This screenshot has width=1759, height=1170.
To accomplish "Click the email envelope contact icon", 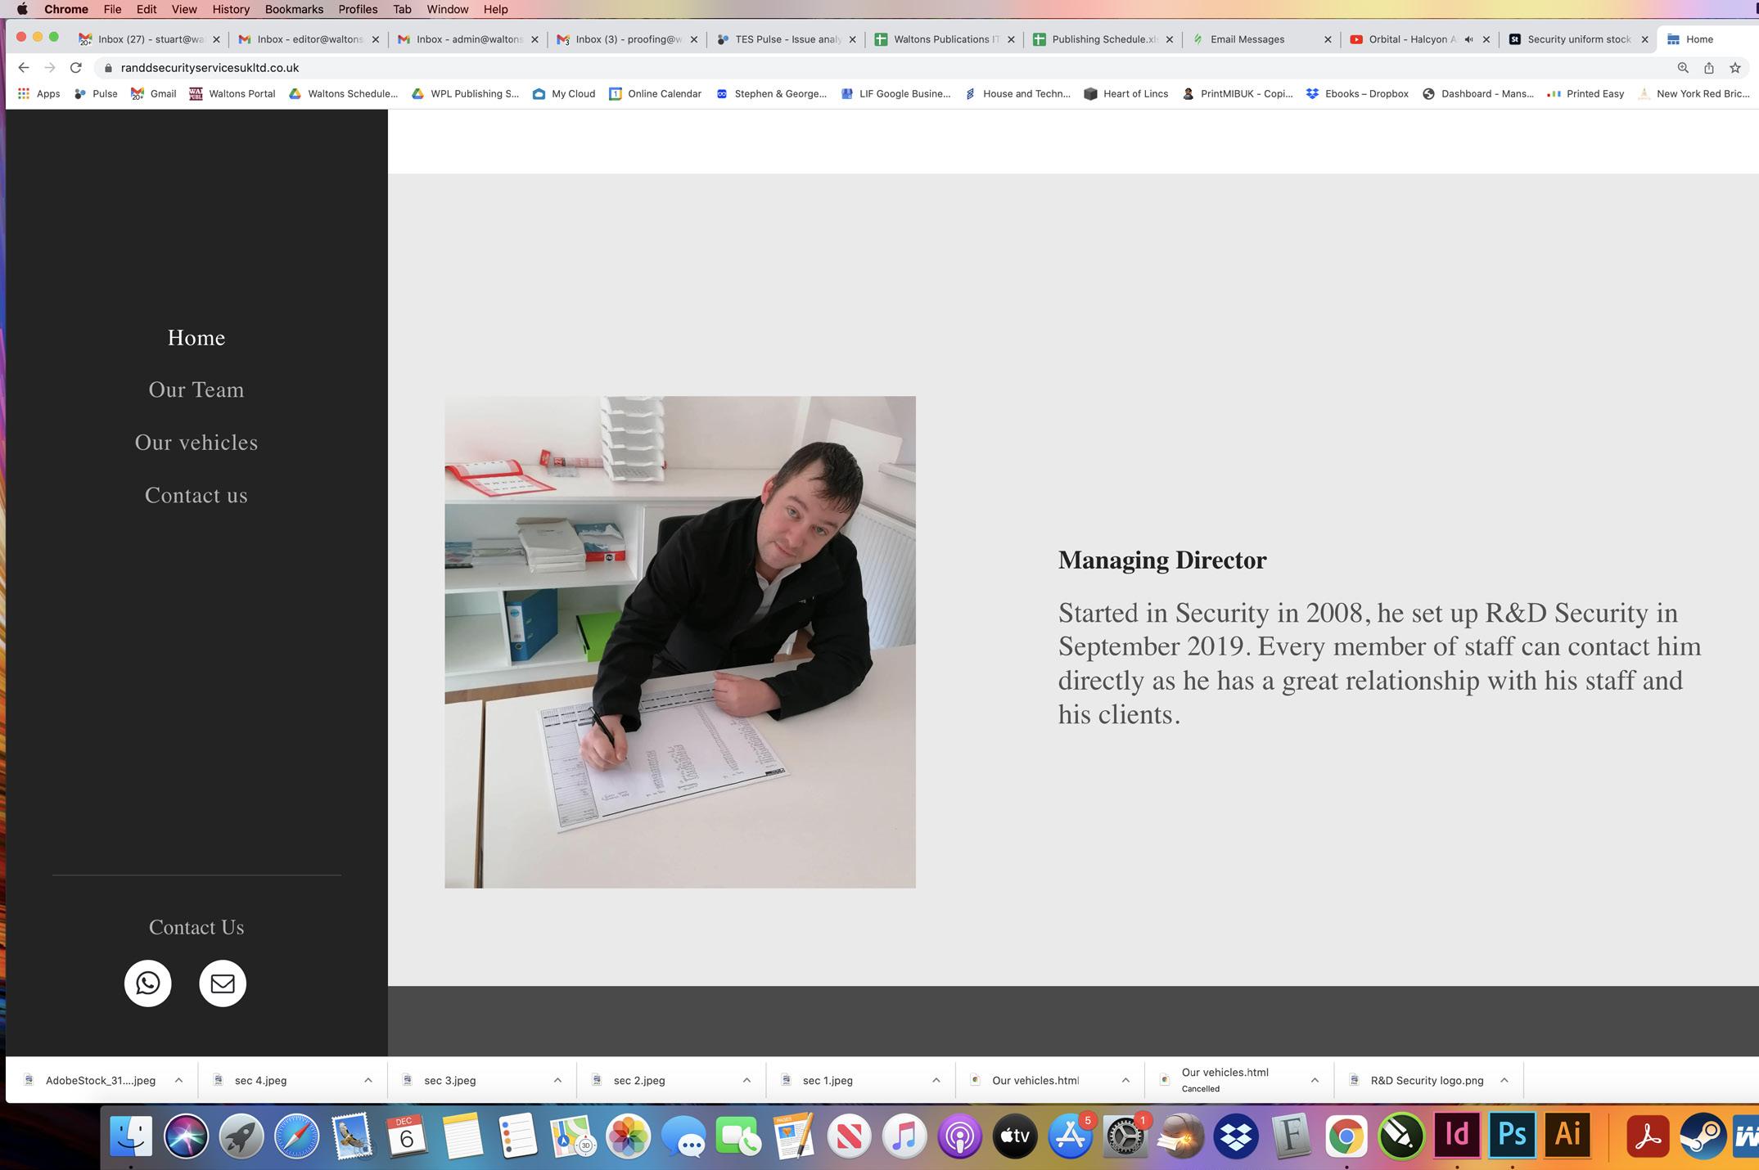I will click(x=223, y=983).
